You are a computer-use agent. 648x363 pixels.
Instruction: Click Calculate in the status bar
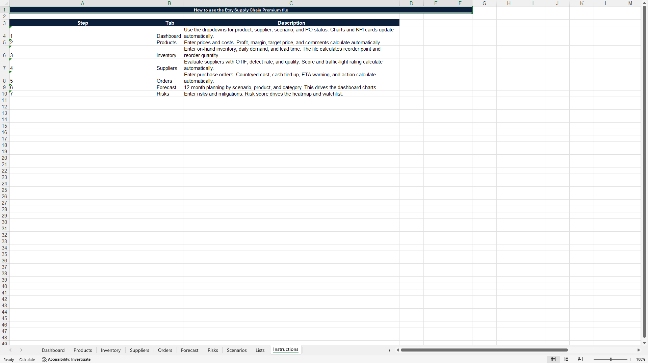click(27, 360)
